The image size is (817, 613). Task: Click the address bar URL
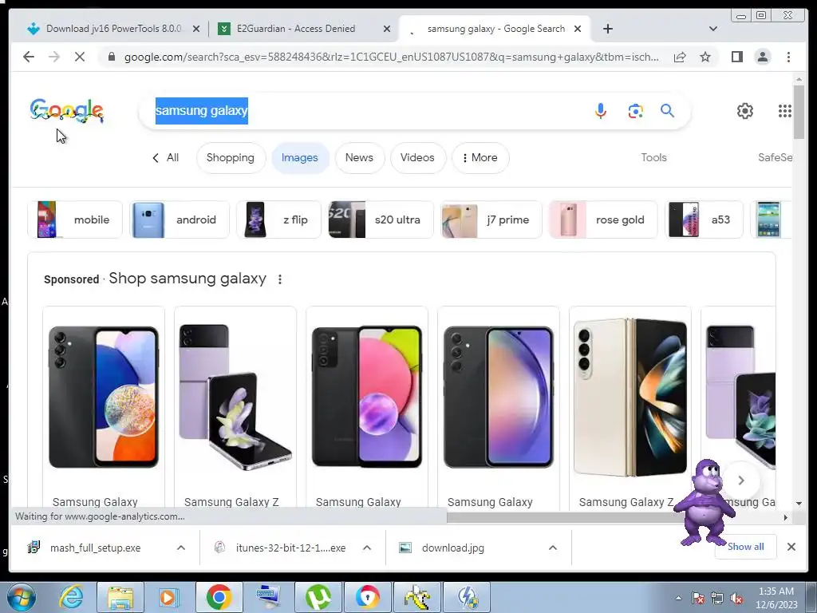tap(391, 57)
